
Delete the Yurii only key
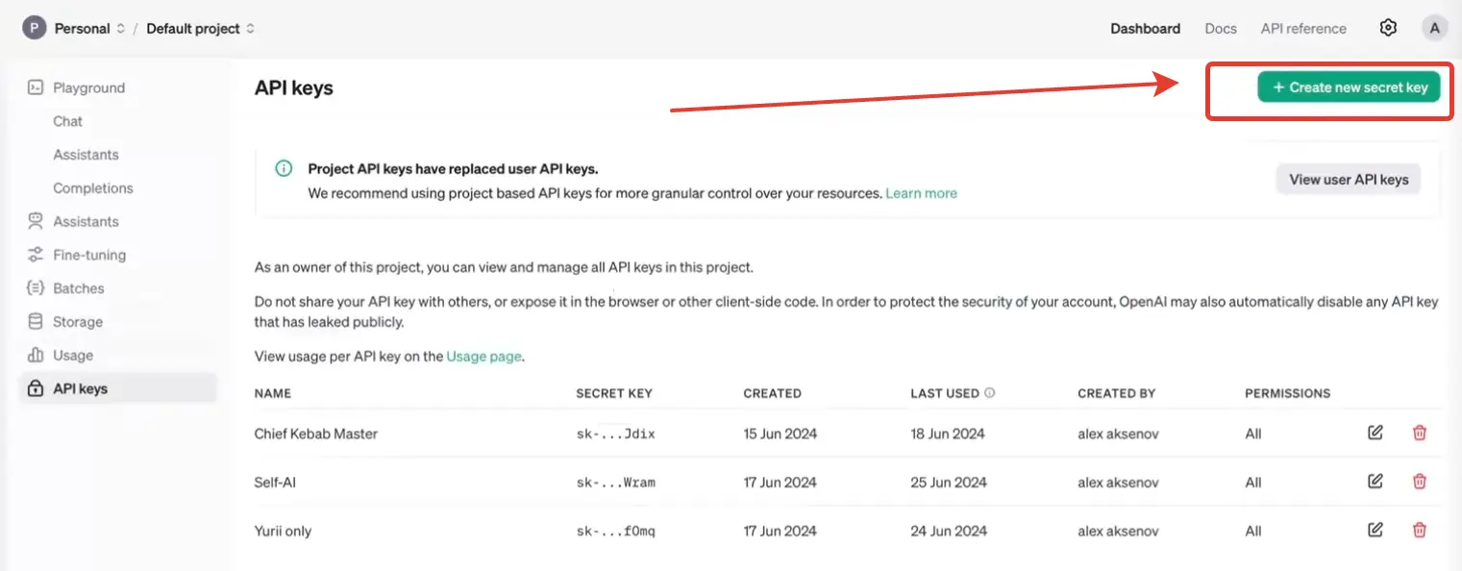point(1420,529)
